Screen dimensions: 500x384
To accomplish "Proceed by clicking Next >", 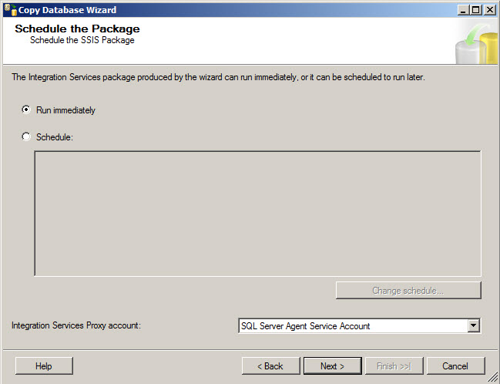I will click(x=332, y=366).
